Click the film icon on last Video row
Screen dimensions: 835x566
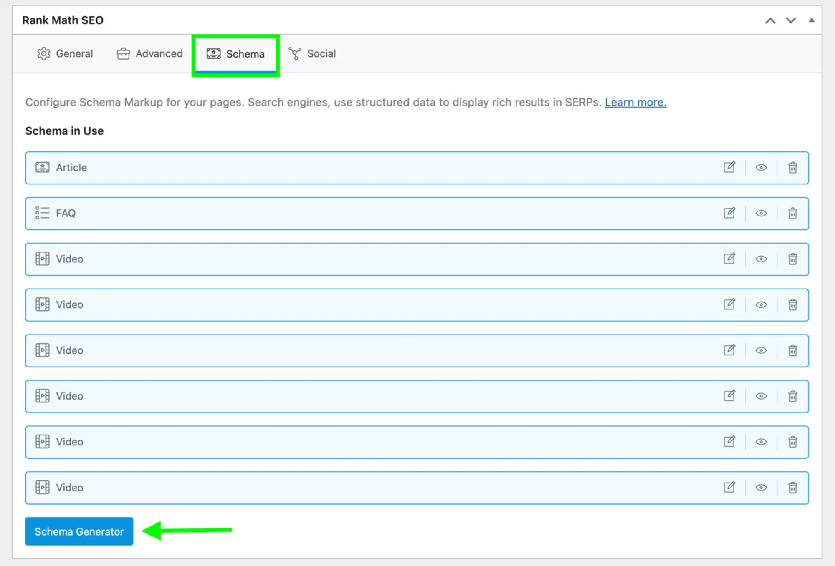tap(42, 487)
